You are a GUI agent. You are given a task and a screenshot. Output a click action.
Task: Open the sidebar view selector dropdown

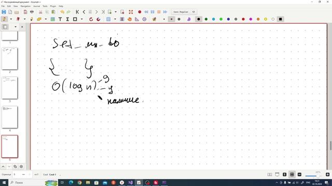15,27
